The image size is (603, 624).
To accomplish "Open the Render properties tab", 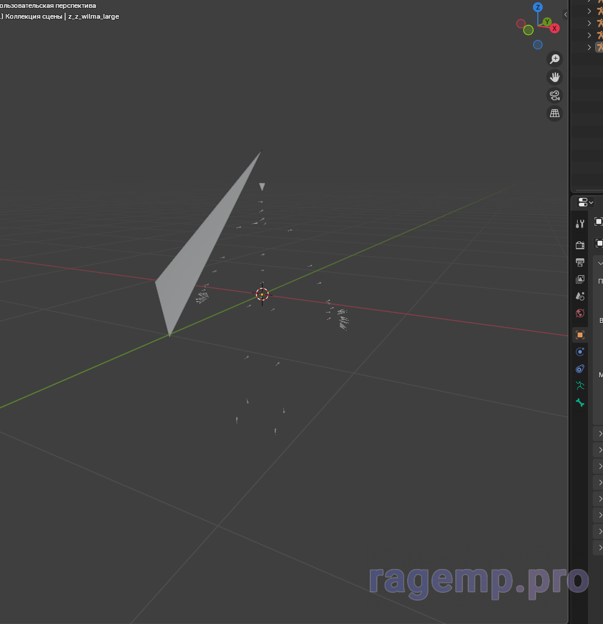I will (580, 245).
